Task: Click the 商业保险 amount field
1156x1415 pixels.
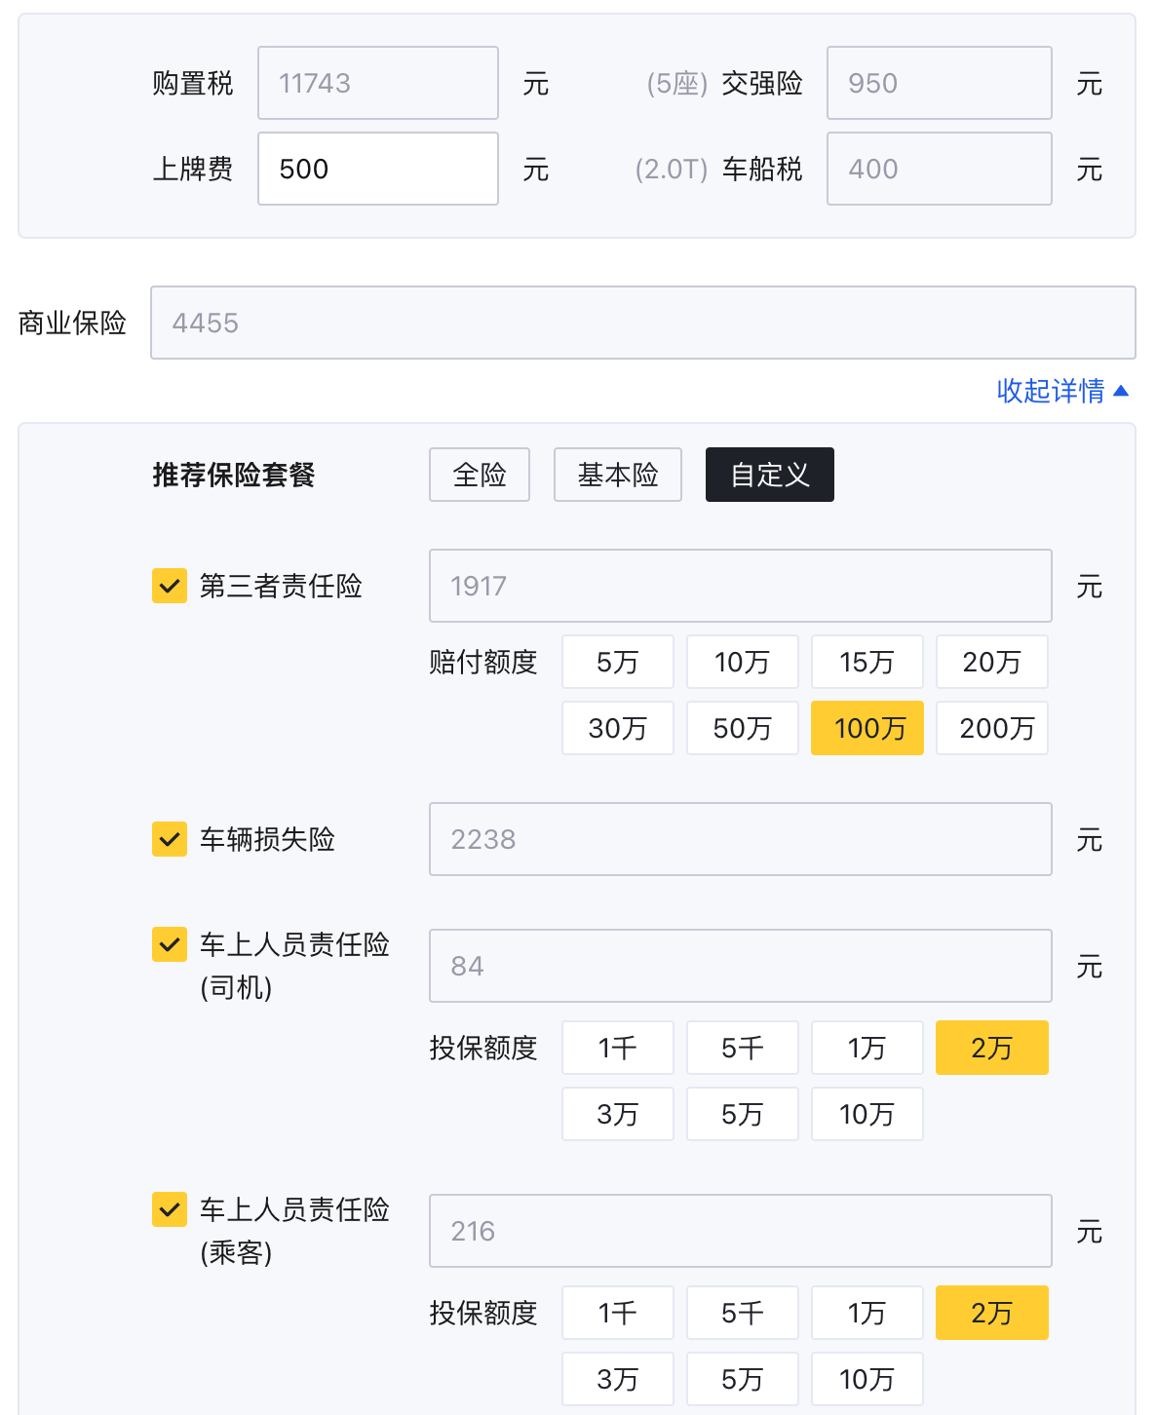Action: (643, 323)
